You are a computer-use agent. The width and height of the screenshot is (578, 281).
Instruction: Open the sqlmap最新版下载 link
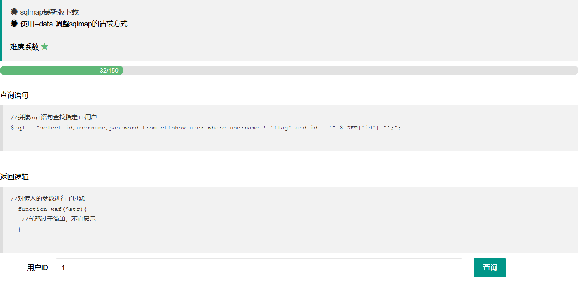tap(49, 12)
